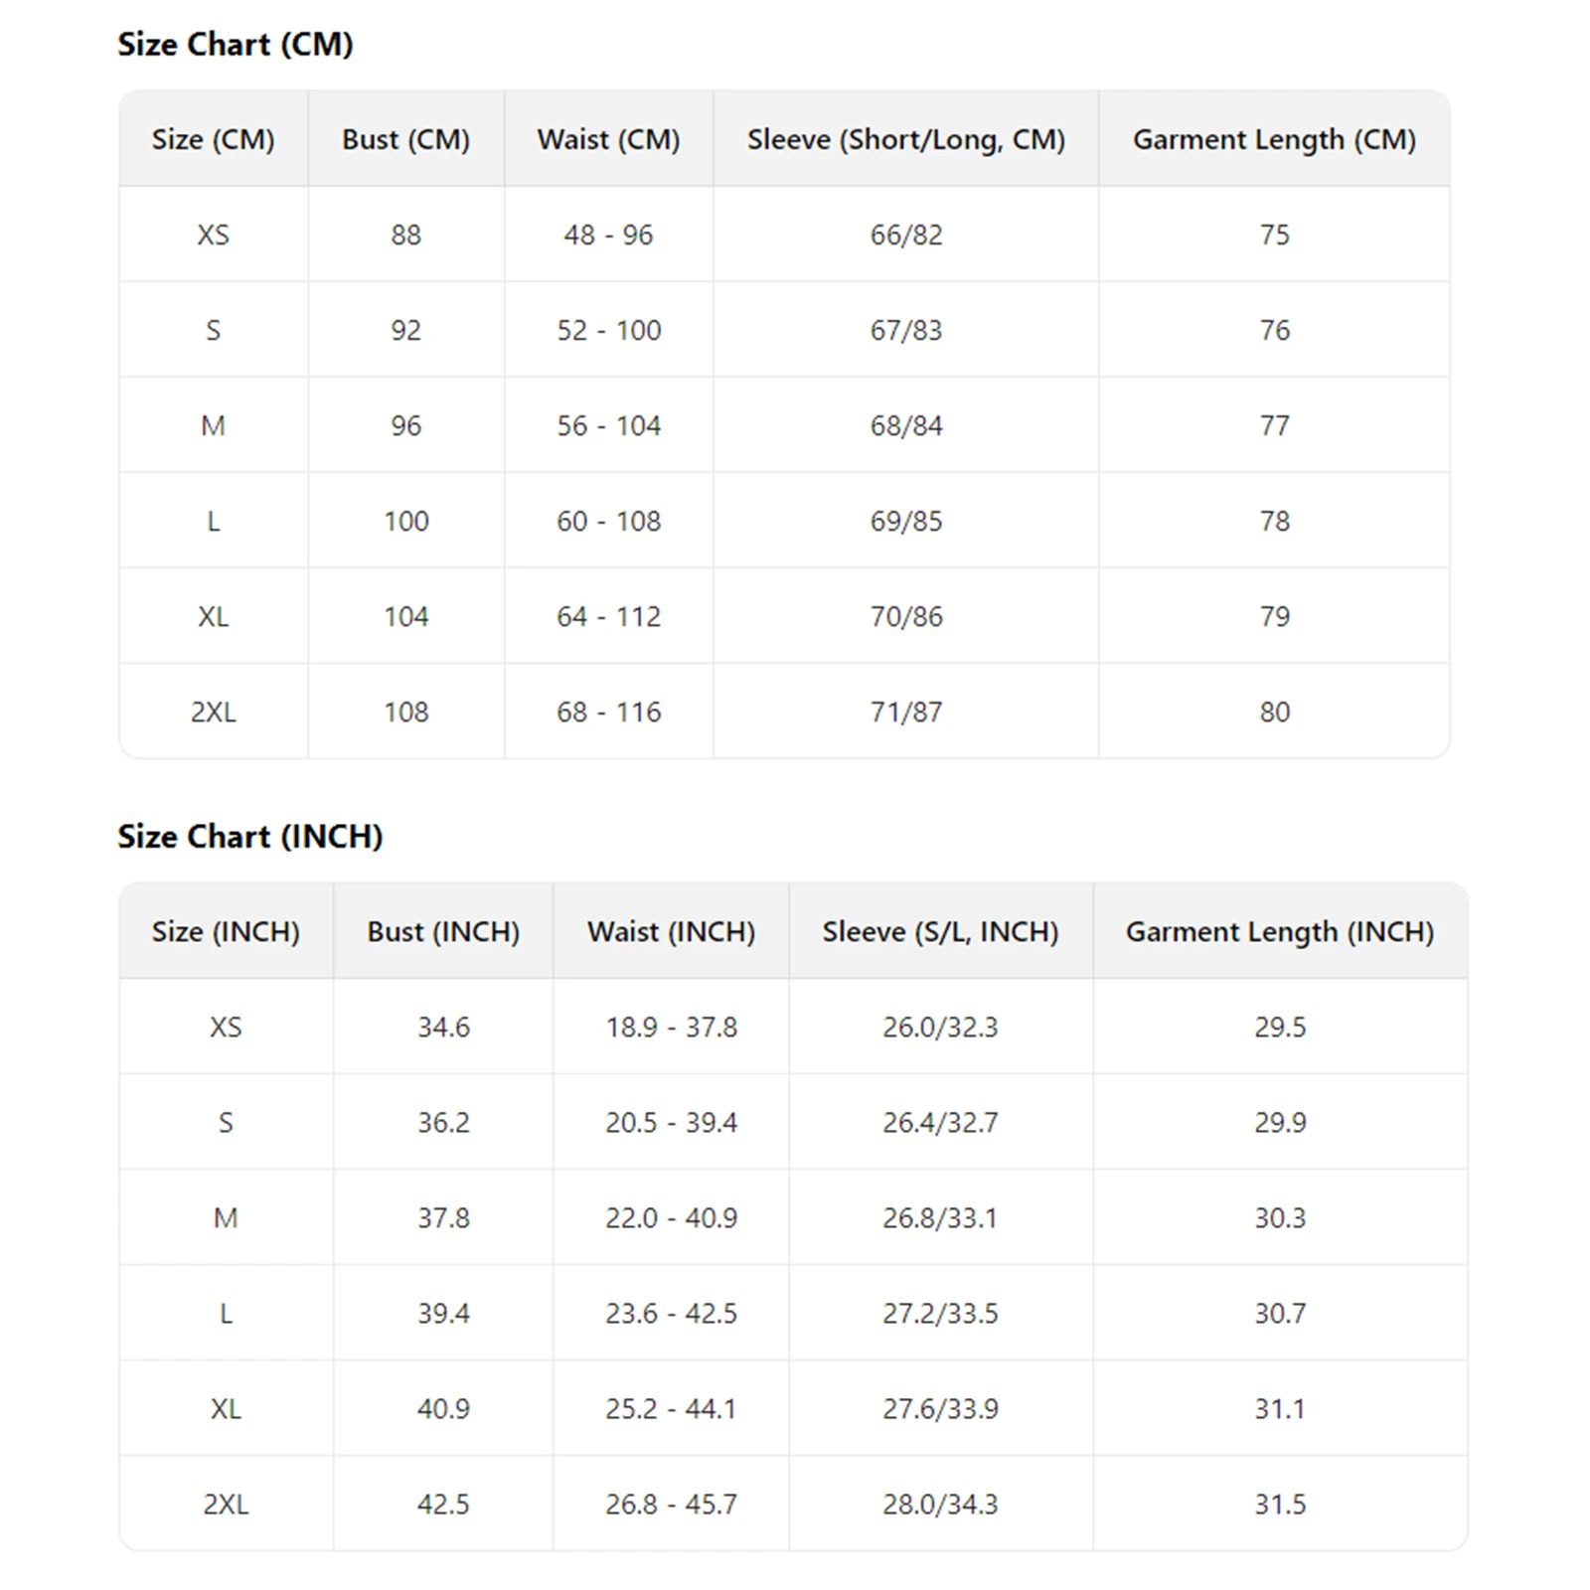Select the sleeve cell '69/85'

[x=905, y=522]
